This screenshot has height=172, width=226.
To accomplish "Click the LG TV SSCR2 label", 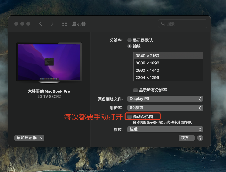I will coord(49,96).
